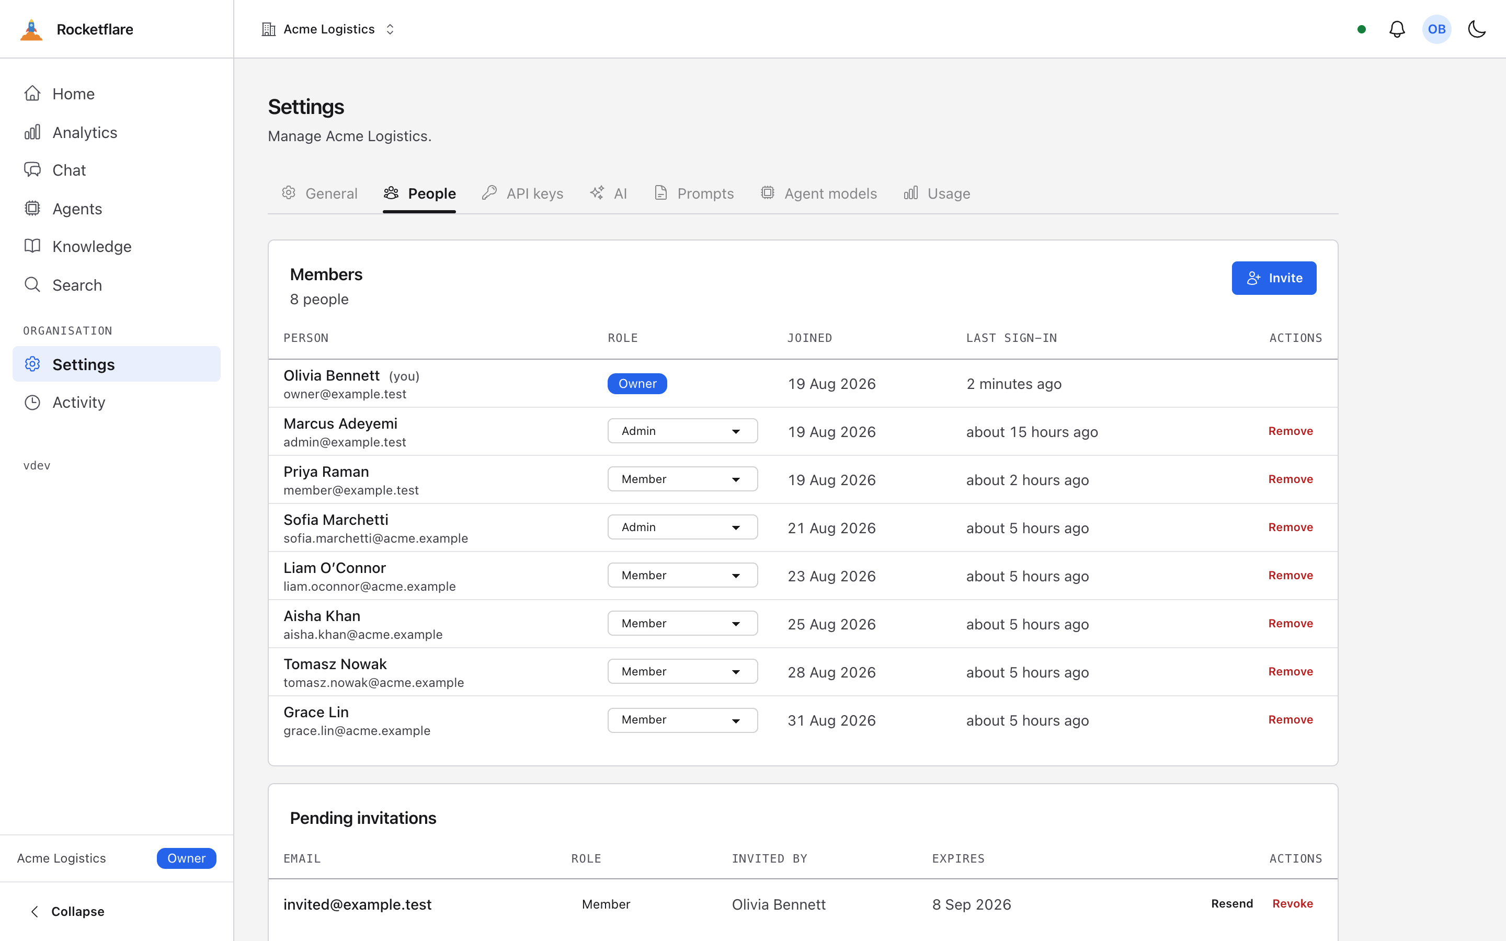Viewport: 1506px width, 941px height.
Task: Resend invitation to invited@example.test
Action: tap(1231, 904)
